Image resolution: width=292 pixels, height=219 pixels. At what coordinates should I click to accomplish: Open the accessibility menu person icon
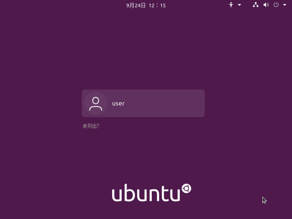[x=231, y=5]
